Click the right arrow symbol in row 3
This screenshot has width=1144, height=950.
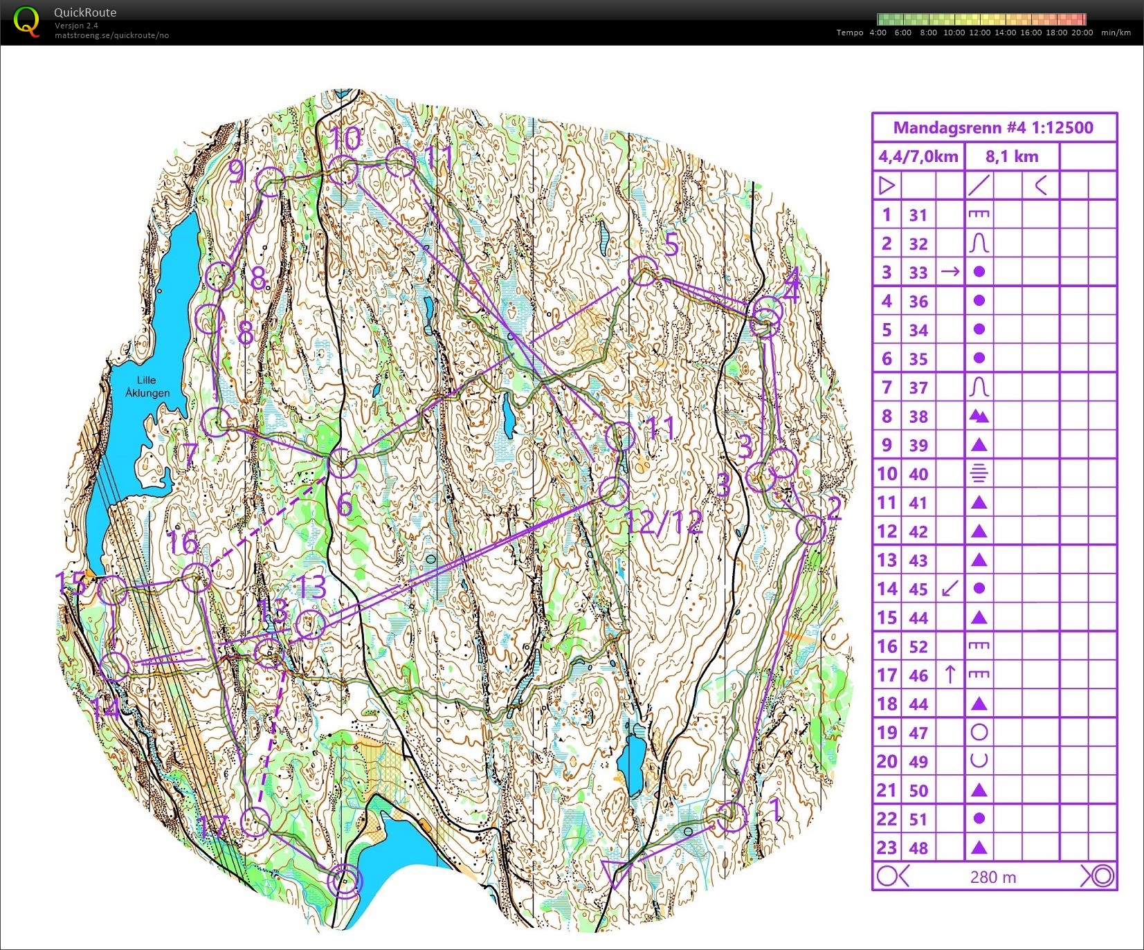coord(950,272)
